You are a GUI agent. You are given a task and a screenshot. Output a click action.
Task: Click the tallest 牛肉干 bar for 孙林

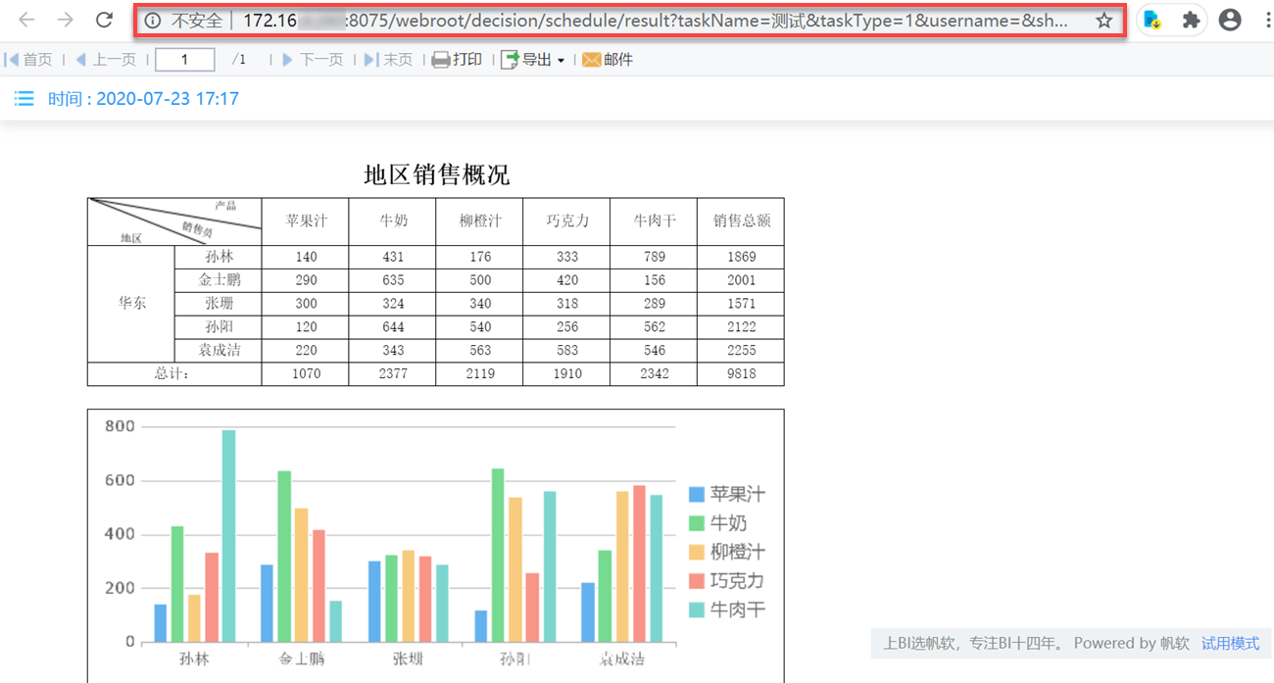(x=228, y=536)
